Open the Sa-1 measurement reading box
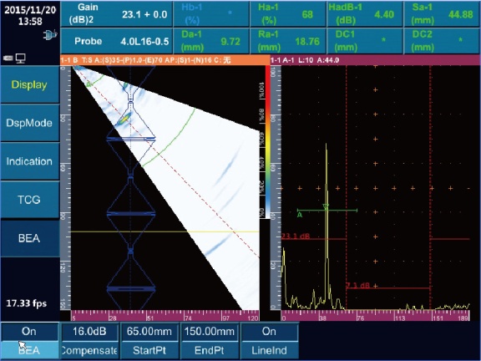Viewport: 481px width, 361px height. (442, 14)
